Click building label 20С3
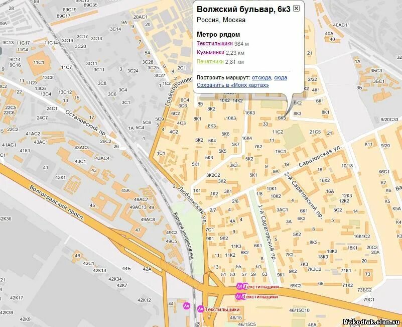 [372, 247]
